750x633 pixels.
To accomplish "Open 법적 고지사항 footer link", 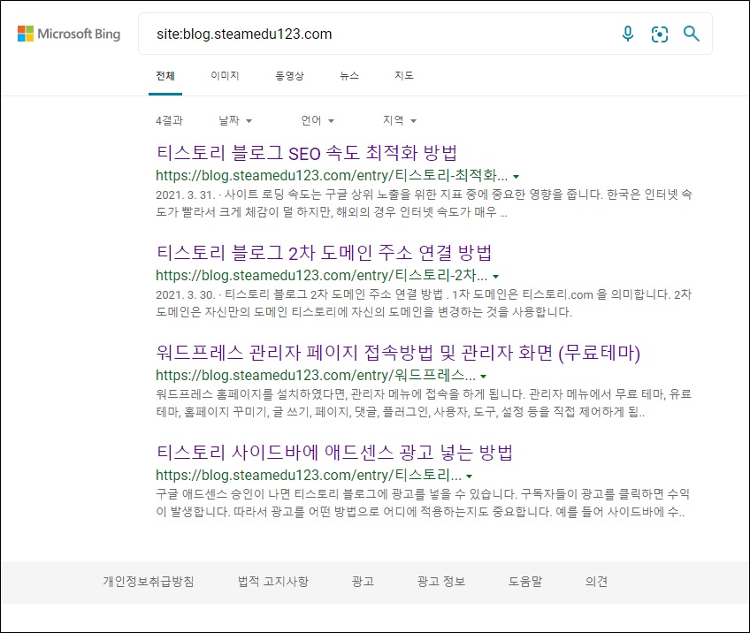I will pos(273,582).
